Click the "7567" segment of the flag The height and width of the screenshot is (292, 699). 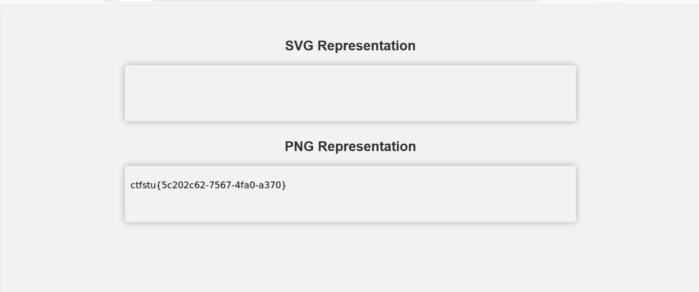(219, 185)
